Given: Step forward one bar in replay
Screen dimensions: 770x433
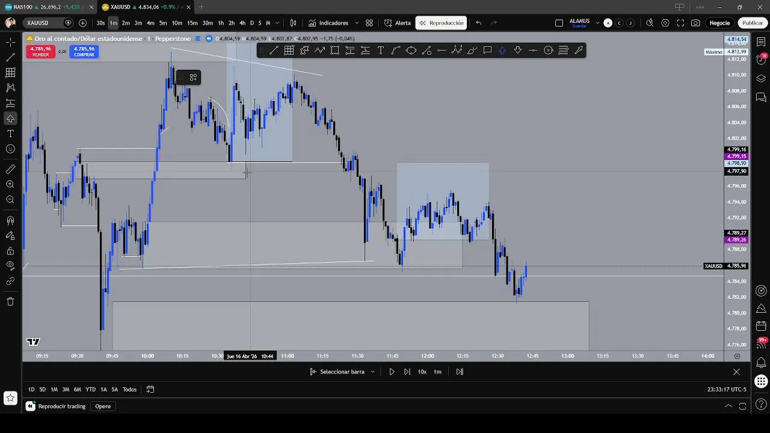Looking at the screenshot, I should (407, 372).
